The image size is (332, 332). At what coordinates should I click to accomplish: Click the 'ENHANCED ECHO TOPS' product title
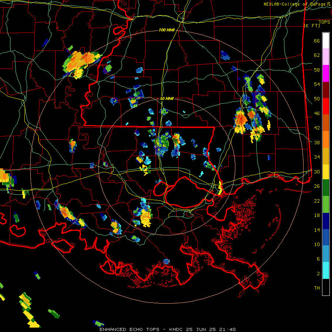click(x=129, y=329)
